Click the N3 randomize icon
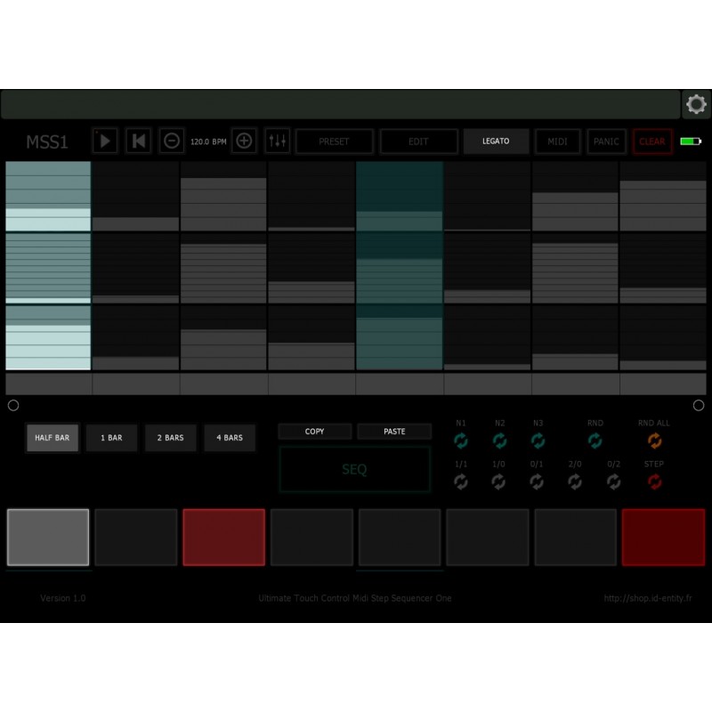This screenshot has height=712, width=712. (x=538, y=440)
